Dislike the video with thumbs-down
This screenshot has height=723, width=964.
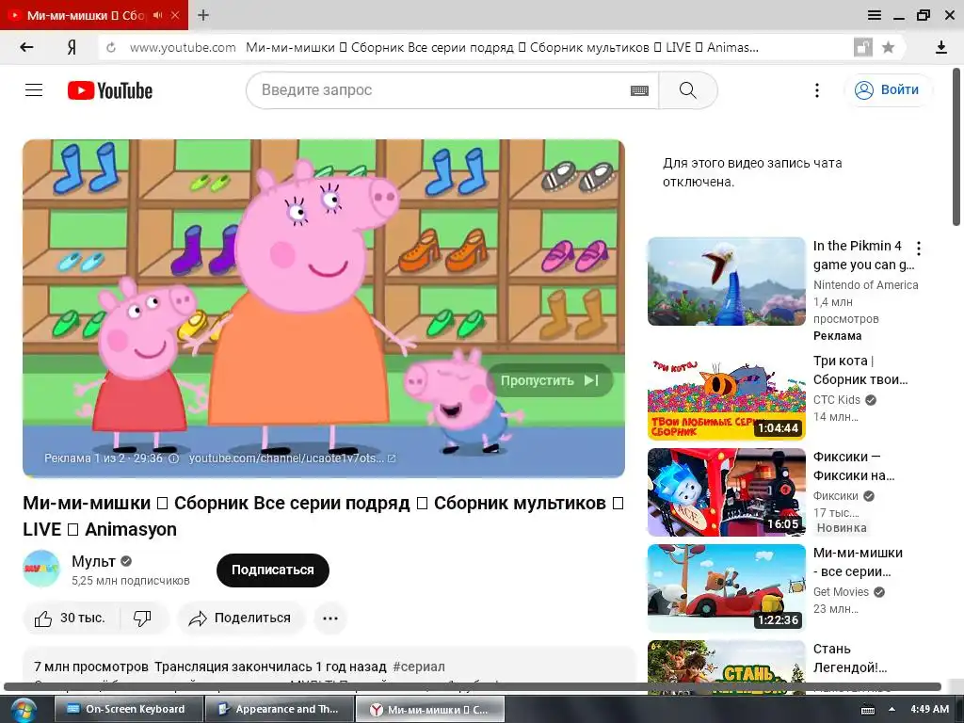tap(143, 618)
